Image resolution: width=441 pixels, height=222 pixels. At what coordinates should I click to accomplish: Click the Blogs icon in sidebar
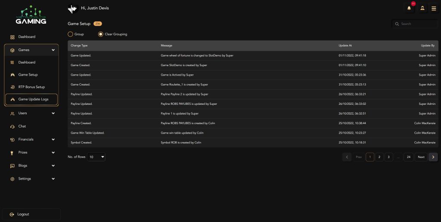(12, 166)
